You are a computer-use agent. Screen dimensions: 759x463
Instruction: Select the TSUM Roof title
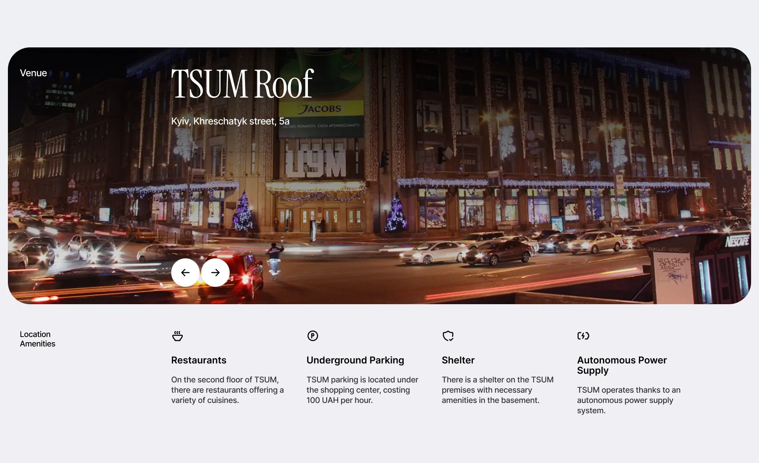click(x=242, y=84)
